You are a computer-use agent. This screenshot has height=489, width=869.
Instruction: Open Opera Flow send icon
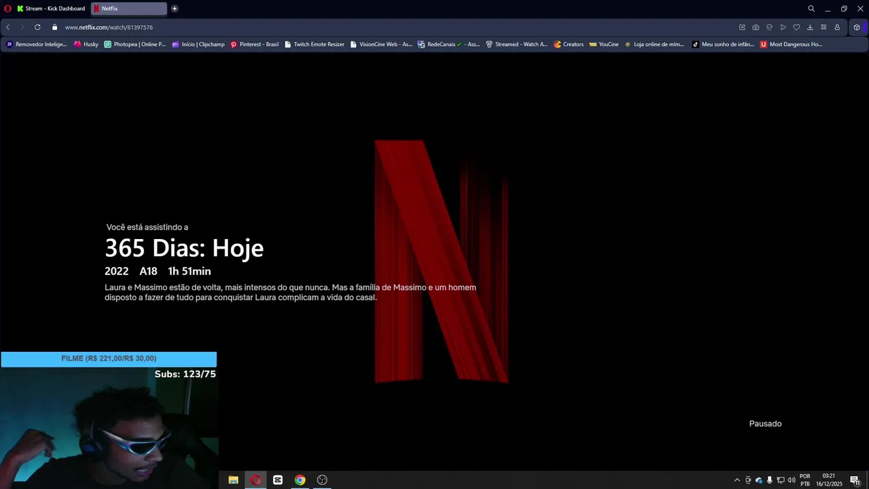(x=783, y=27)
